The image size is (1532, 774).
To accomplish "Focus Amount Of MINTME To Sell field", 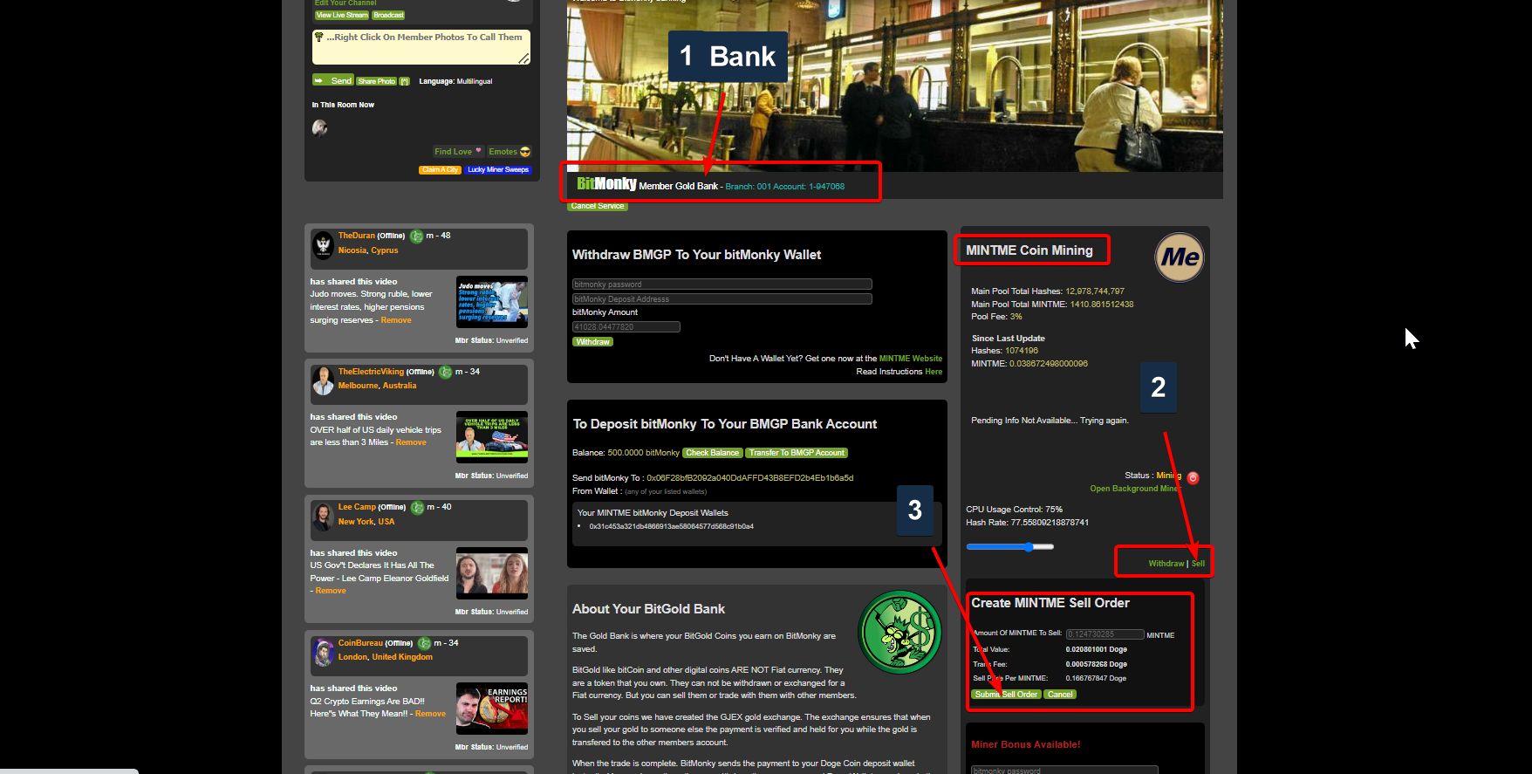I will (x=1105, y=634).
